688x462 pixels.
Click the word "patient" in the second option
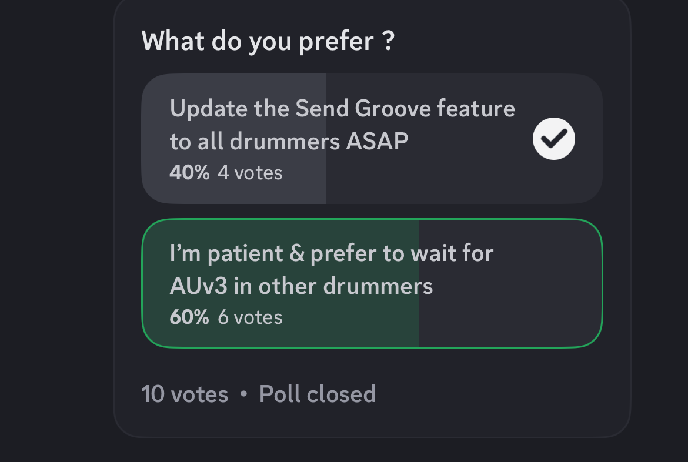(x=245, y=254)
